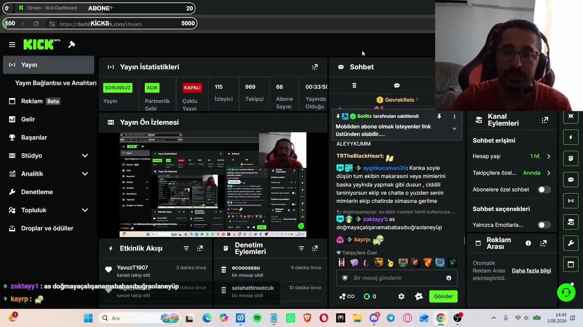Screen dimensions: 583x327
Task: Open WhatsApp from the taskbar
Action: click(x=291, y=318)
